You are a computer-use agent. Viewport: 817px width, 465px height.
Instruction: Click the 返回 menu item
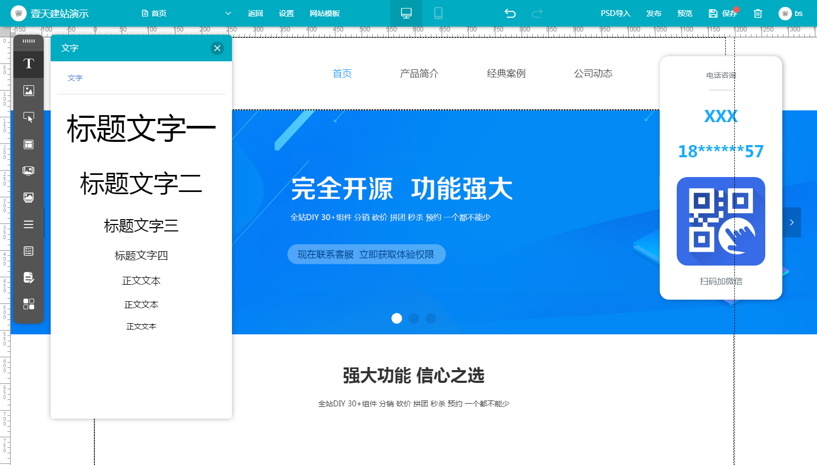(255, 13)
